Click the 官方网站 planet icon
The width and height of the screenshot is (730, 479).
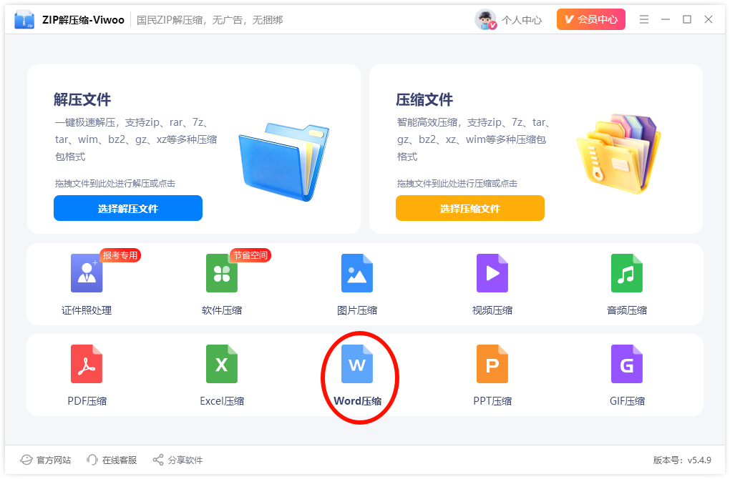click(26, 460)
